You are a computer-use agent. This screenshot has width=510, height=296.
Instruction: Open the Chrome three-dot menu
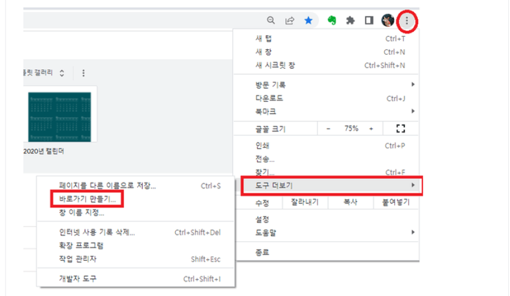[407, 21]
